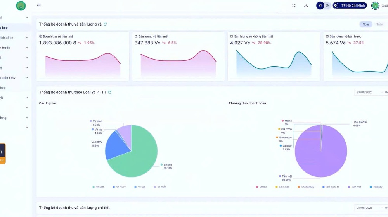The width and height of the screenshot is (388, 217).
Task: Open the 'hợp' sidebar item below EMV
Action: pyautogui.click(x=15, y=87)
